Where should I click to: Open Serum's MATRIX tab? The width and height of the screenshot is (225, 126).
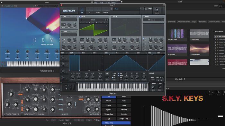[98, 11]
